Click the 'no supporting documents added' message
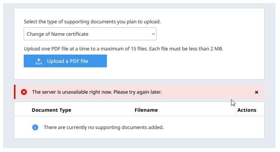Image resolution: width=280 pixels, height=152 pixels. point(103,127)
